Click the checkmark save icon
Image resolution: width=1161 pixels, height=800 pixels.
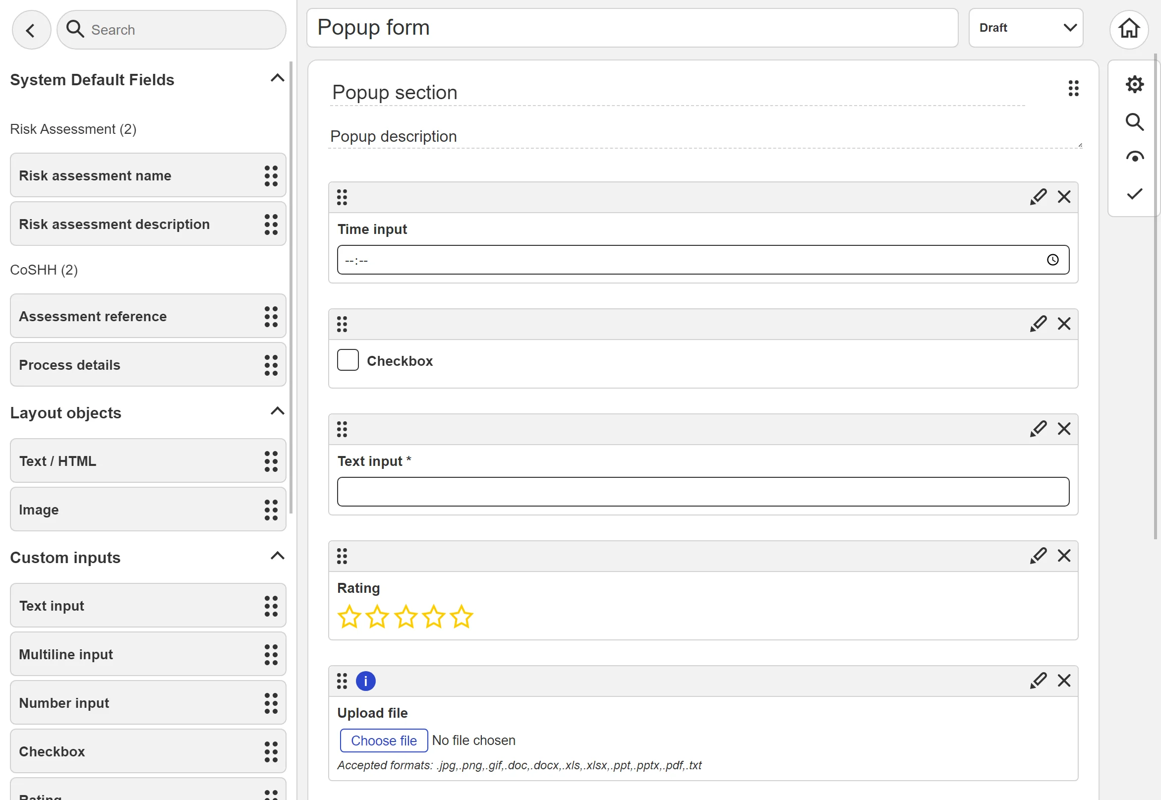(x=1134, y=194)
